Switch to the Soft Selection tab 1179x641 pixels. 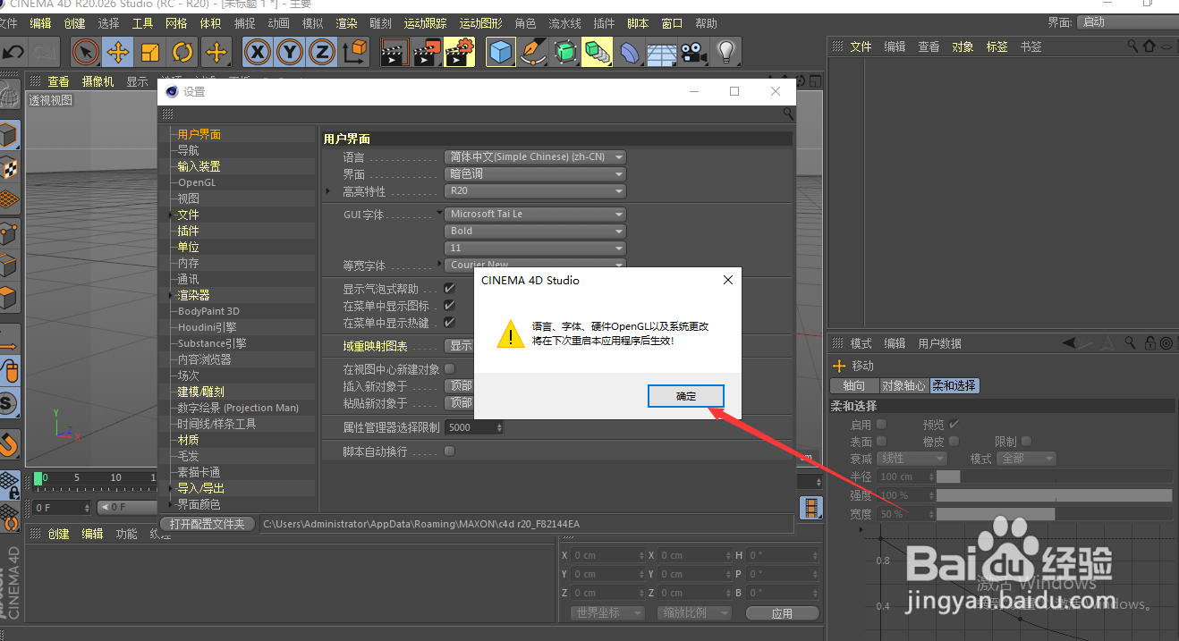coord(954,385)
